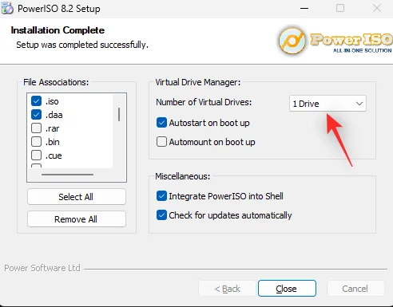Click the 'Power Software Ltd' text
The height and width of the screenshot is (307, 393).
tap(42, 268)
